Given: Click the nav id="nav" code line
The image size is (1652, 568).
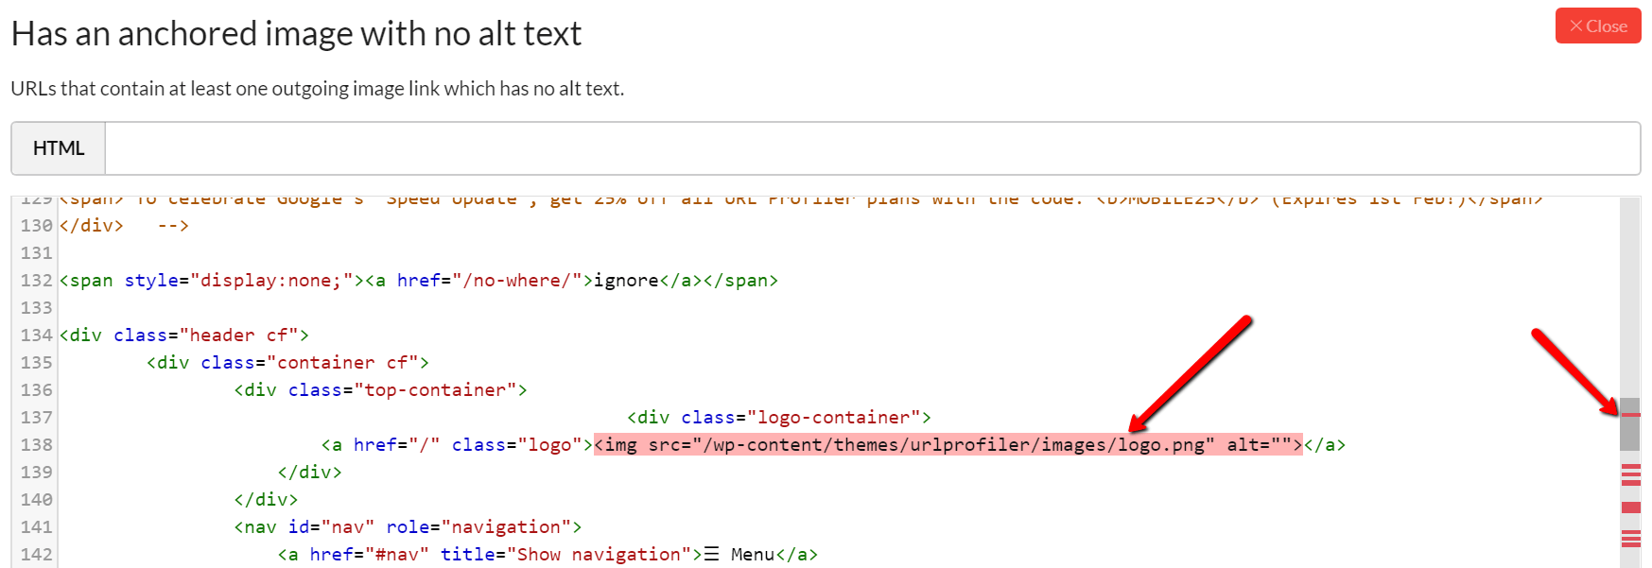Looking at the screenshot, I should point(408,526).
